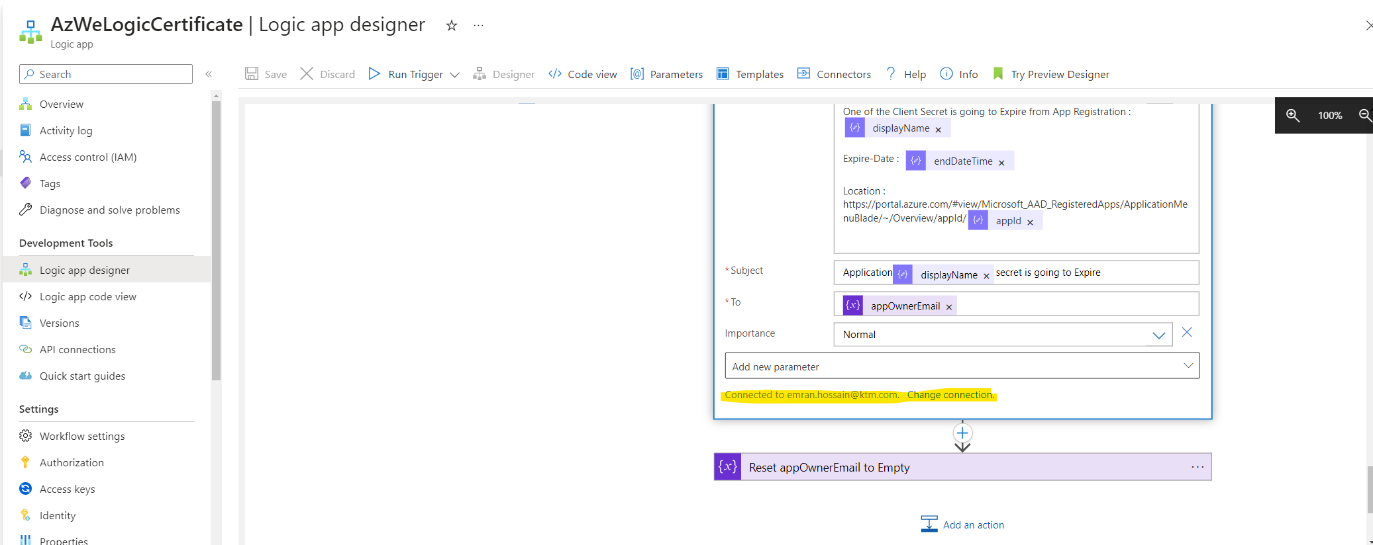Click Try Preview Designer

pos(1050,74)
